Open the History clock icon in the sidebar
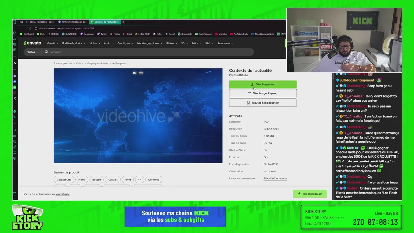Screen dimensions: 414x233 pos(15,141)
